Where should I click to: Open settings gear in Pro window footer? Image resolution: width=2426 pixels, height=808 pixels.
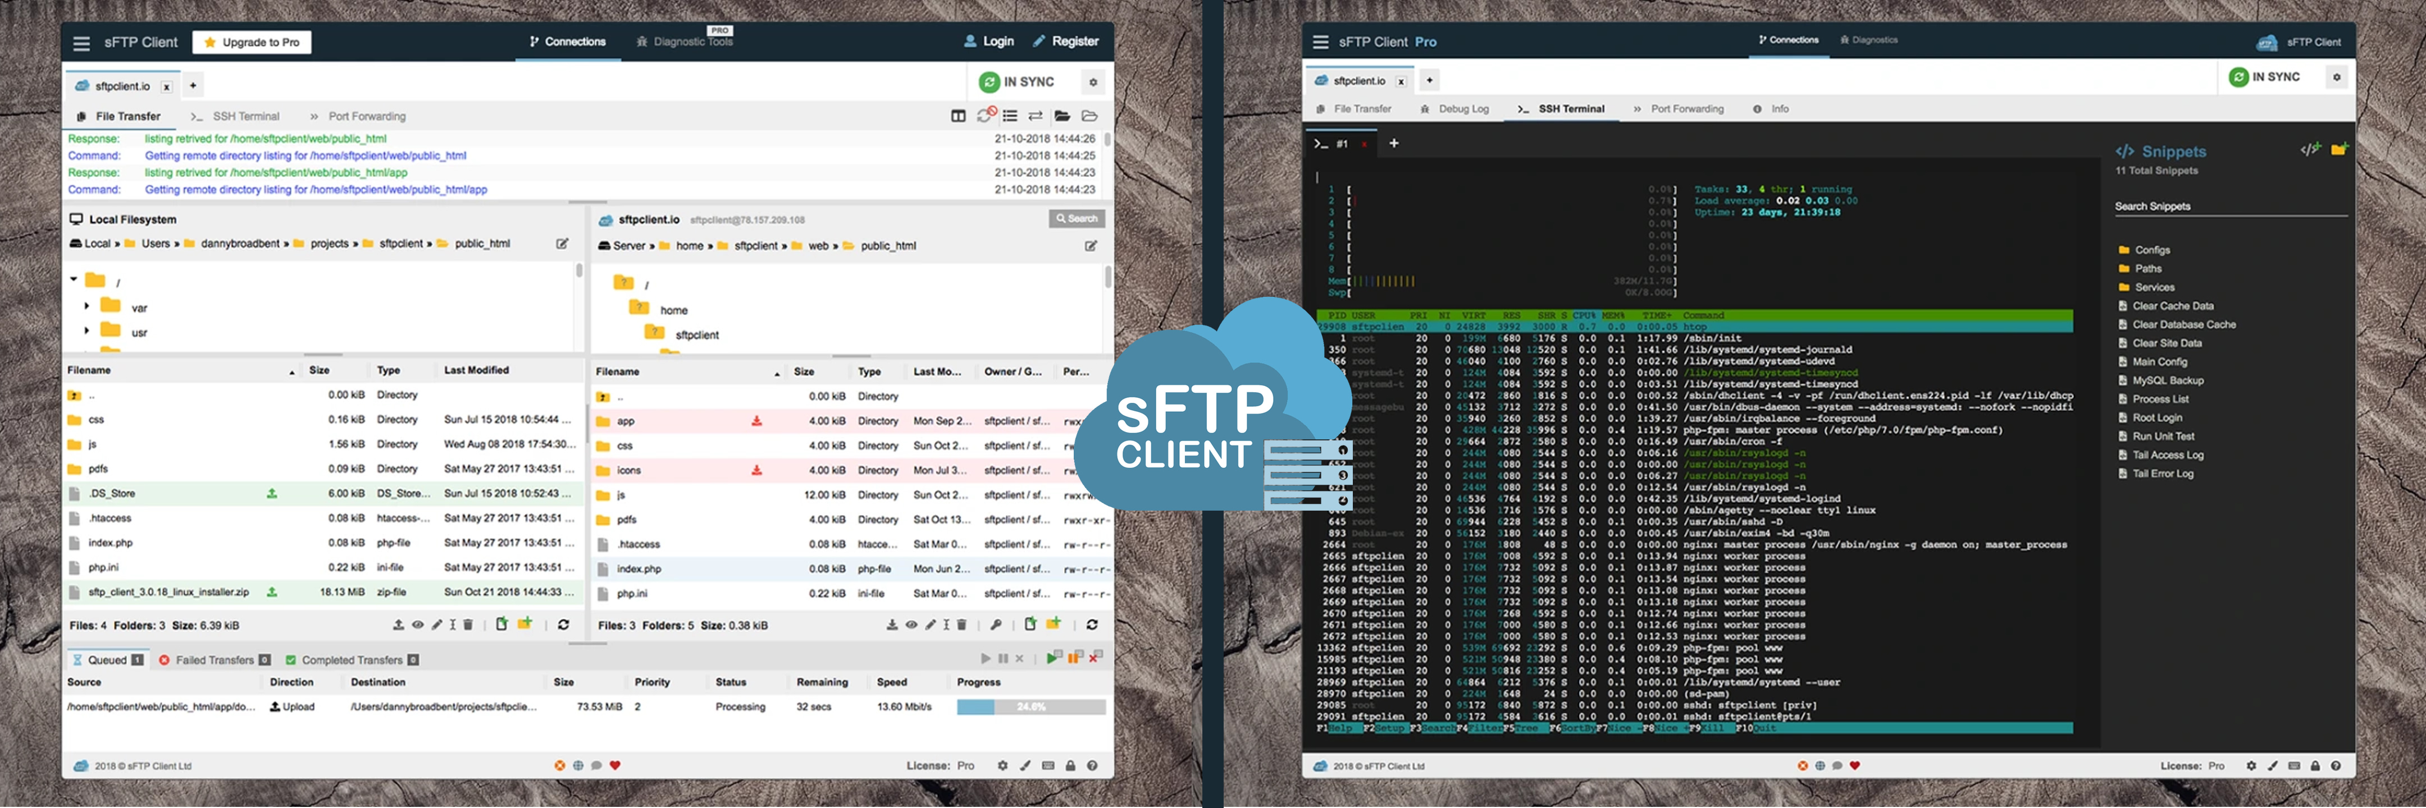pos(2251,766)
